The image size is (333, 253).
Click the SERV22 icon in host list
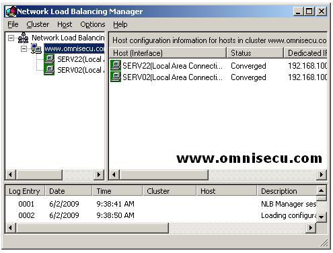[116, 65]
